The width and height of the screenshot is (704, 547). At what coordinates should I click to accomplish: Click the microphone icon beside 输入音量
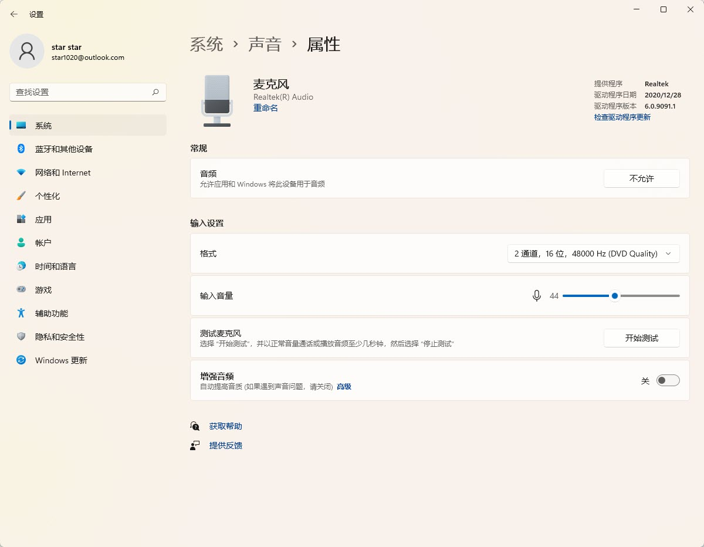(x=536, y=296)
